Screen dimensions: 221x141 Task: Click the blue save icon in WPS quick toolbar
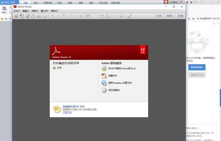click(6, 19)
